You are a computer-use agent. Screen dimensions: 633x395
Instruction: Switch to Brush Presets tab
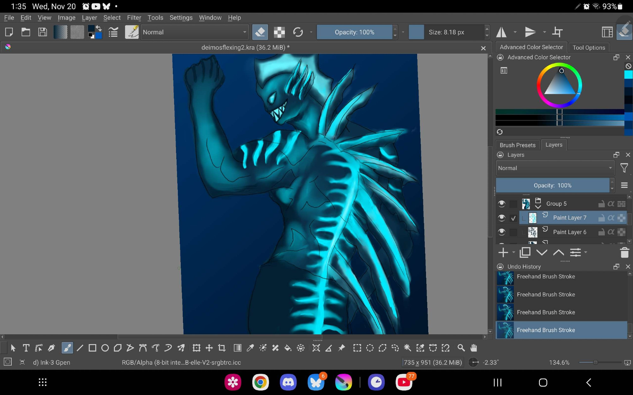517,145
